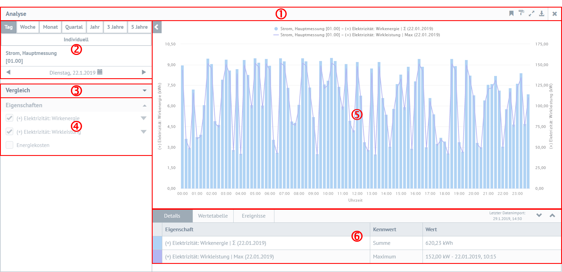Click the Individuell range button
The width and height of the screenshot is (562, 272).
pos(76,40)
